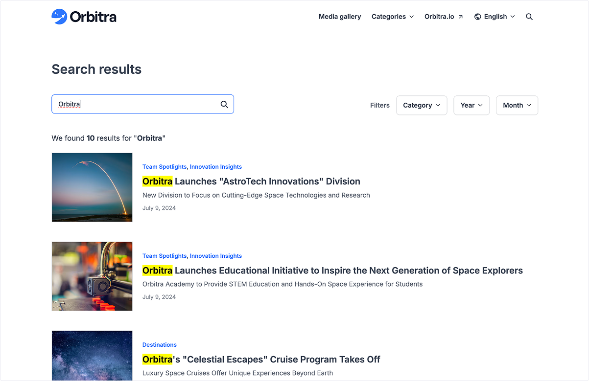Open the header search magnifier icon

[x=529, y=17]
